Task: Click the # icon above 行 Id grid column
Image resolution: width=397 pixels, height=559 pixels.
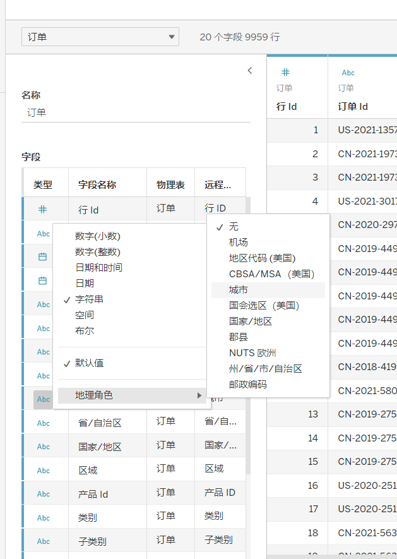Action: click(x=285, y=73)
